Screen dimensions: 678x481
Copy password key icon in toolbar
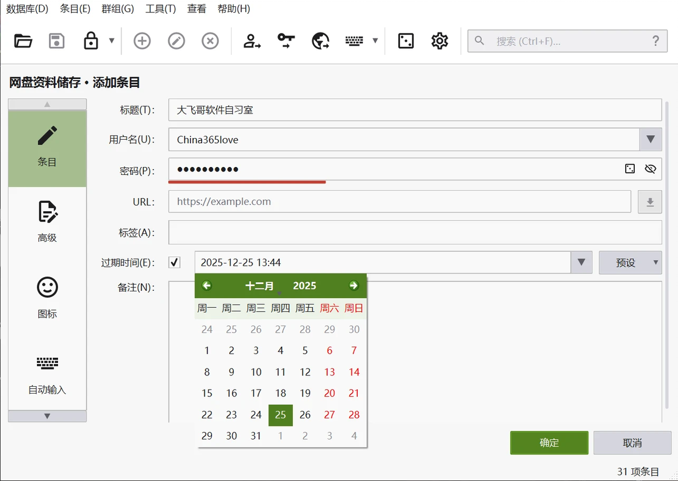tap(286, 41)
